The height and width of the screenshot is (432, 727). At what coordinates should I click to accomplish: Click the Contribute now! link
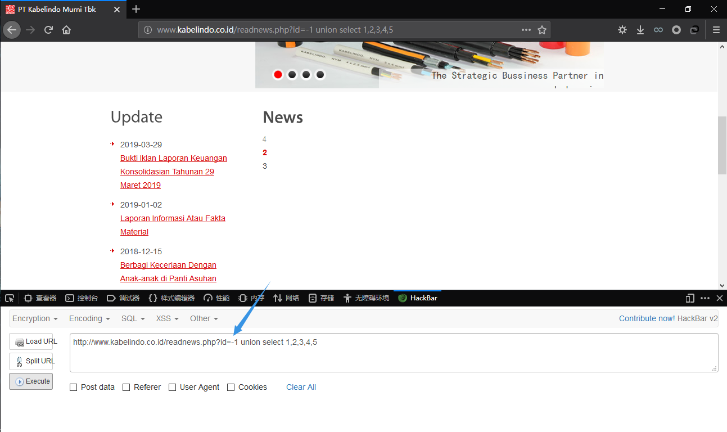[647, 318]
